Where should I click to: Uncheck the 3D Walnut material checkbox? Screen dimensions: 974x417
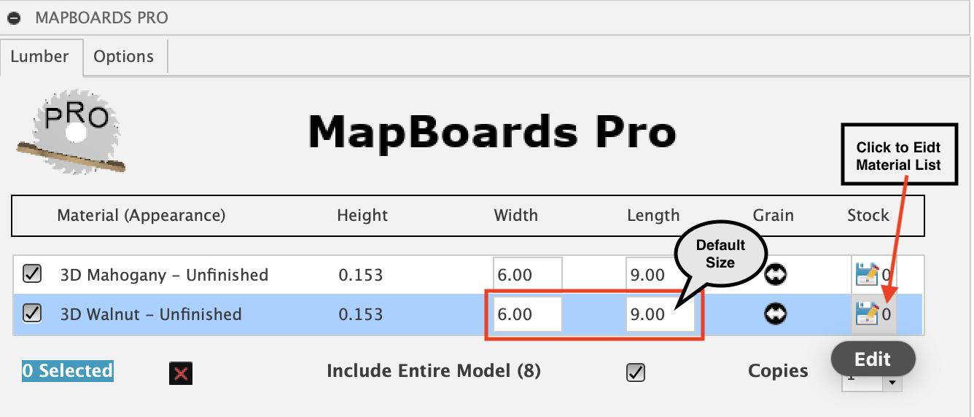click(32, 313)
